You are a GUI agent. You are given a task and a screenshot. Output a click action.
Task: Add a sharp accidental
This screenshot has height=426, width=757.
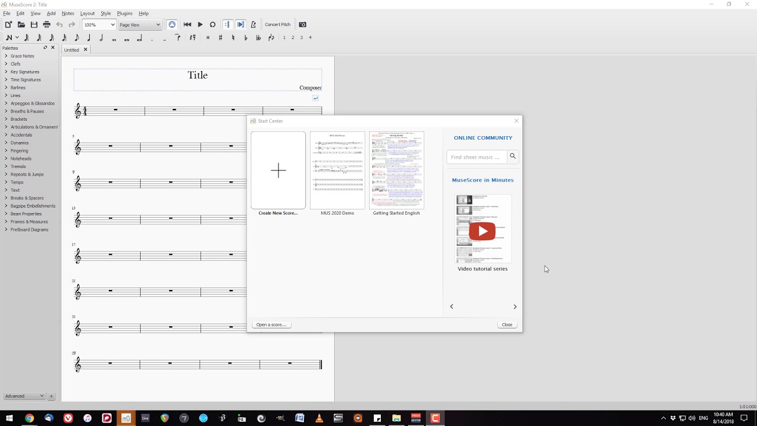point(221,38)
